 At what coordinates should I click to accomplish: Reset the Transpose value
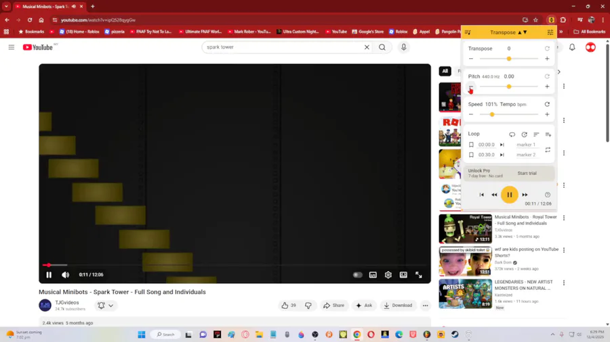point(547,49)
